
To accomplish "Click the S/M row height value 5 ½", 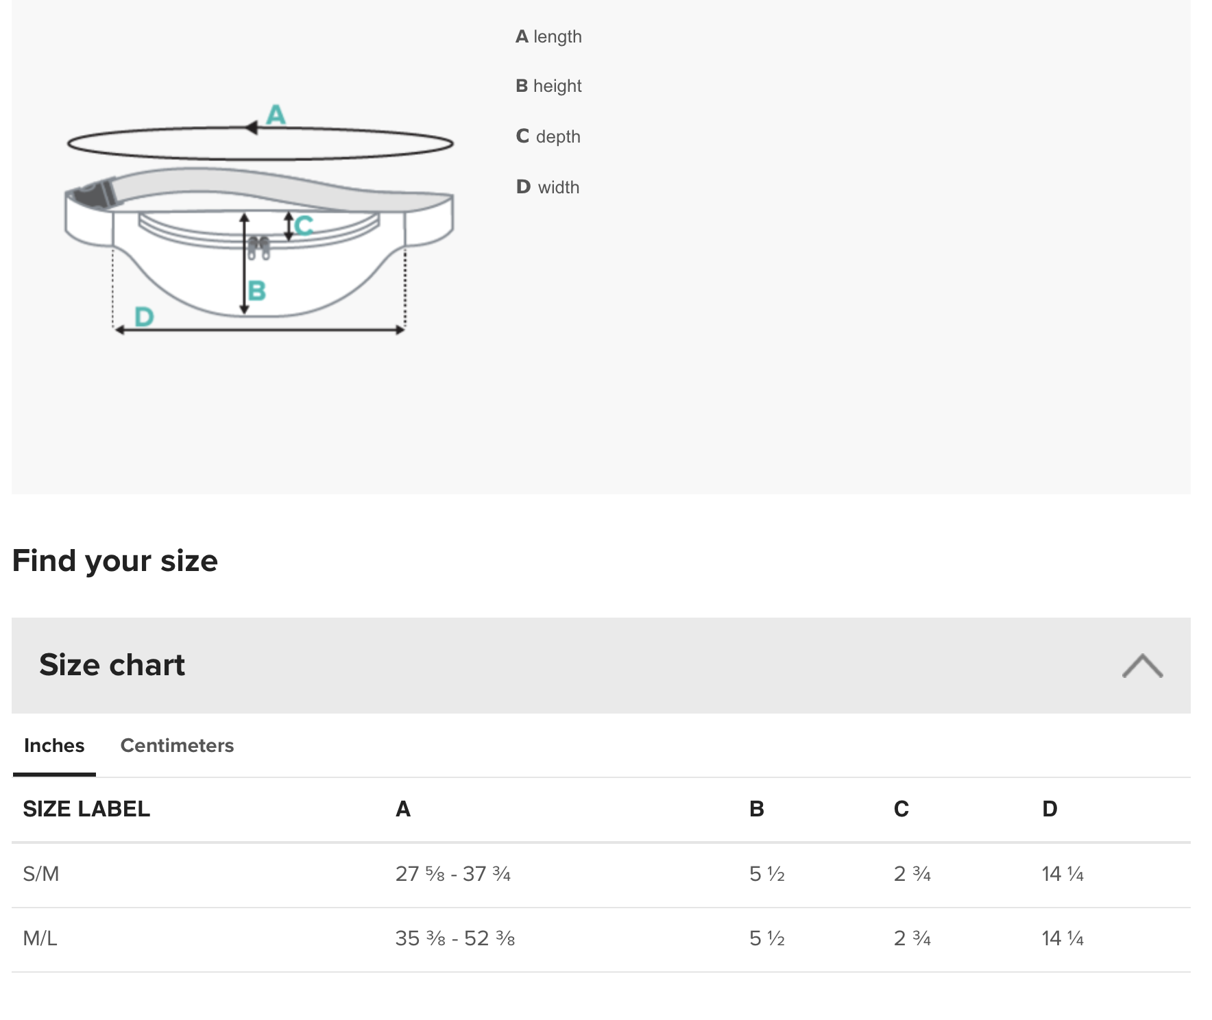I will coord(767,874).
